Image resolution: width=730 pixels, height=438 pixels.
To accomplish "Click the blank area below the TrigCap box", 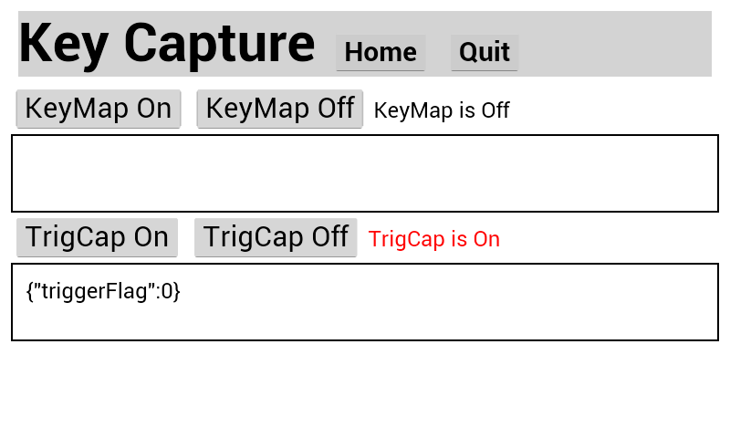I will point(365,391).
